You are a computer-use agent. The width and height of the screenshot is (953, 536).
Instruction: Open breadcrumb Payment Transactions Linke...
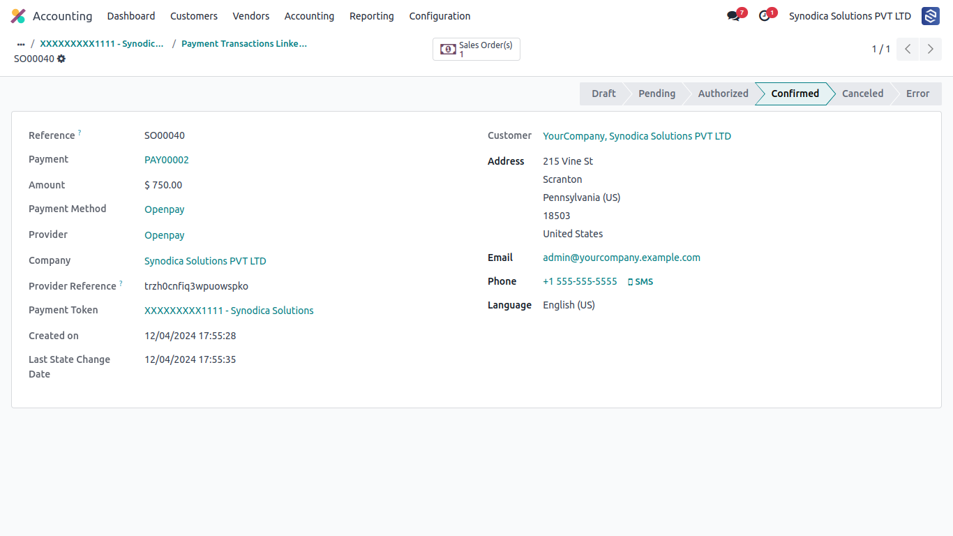coord(244,44)
